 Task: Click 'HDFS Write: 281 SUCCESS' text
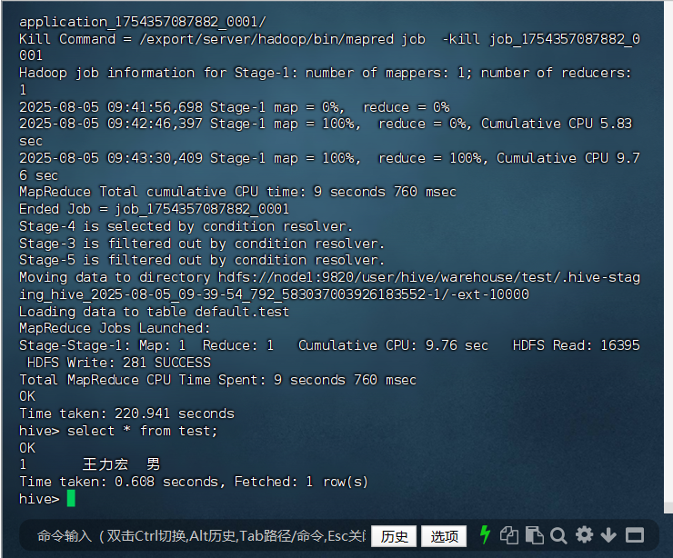(x=119, y=363)
